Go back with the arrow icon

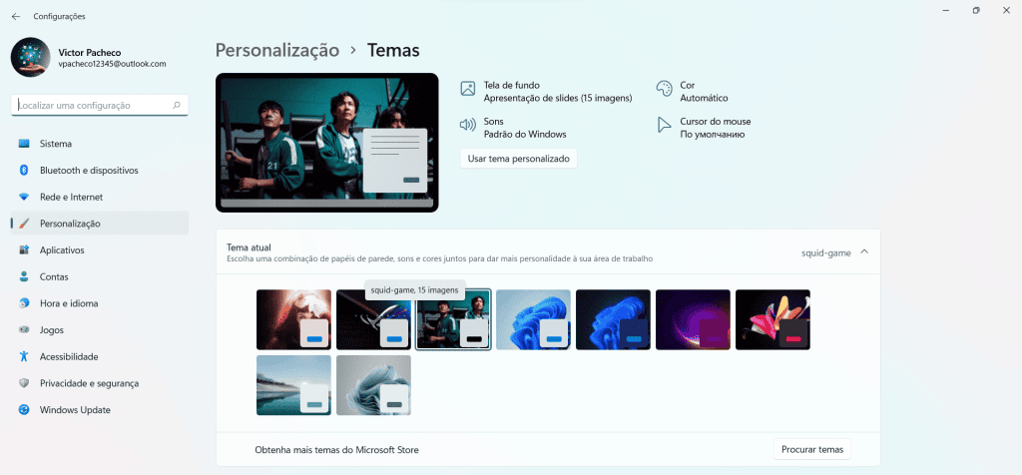[16, 16]
